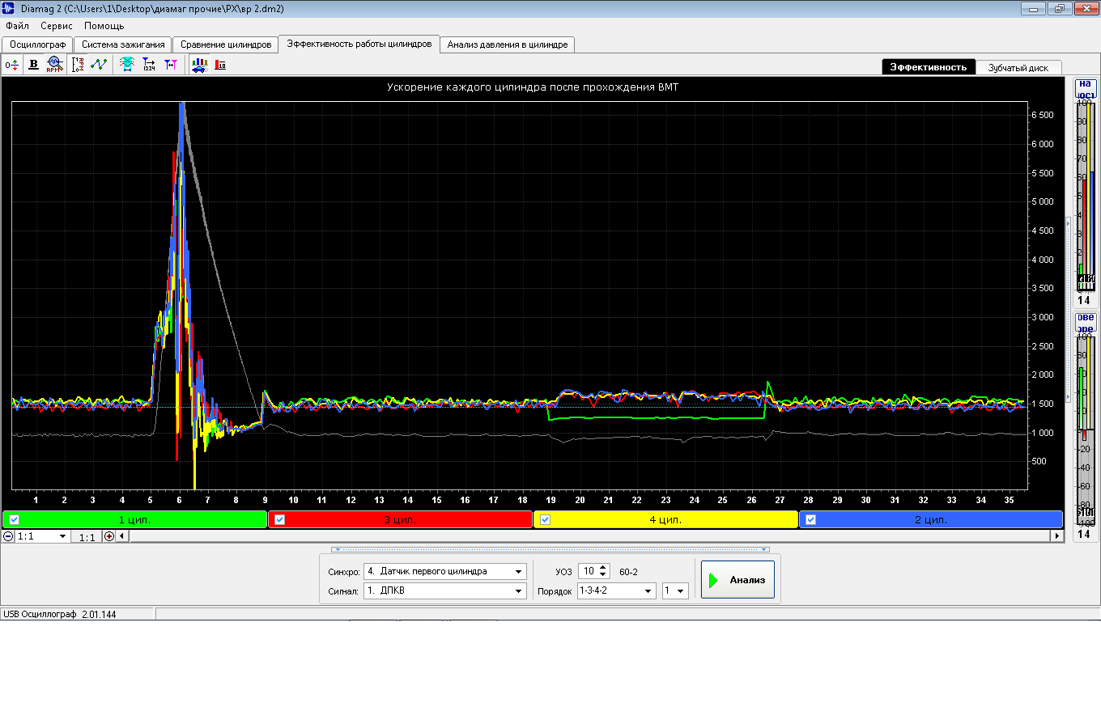Click the Анализ button

tap(738, 580)
